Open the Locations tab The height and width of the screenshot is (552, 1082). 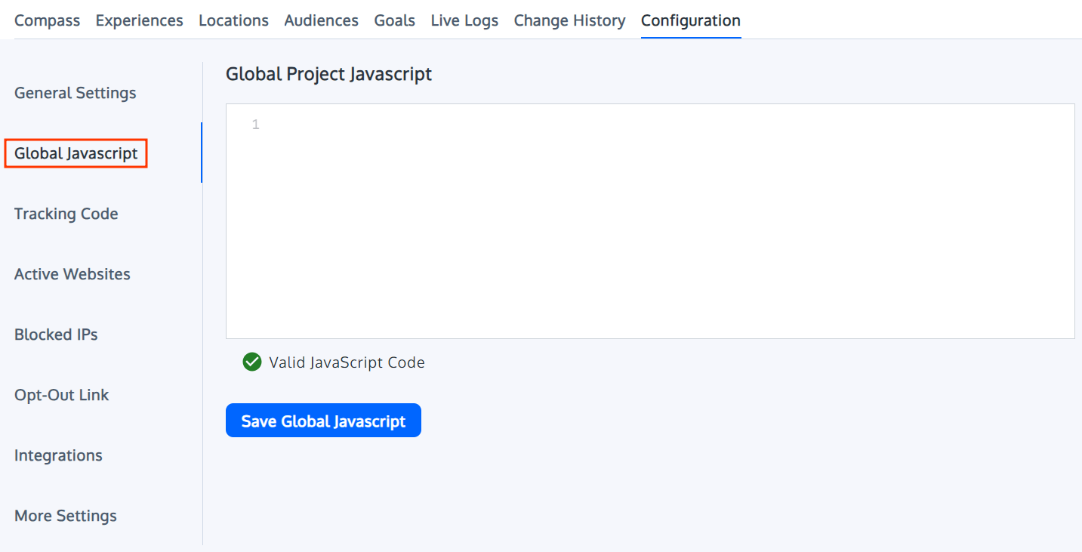(233, 20)
